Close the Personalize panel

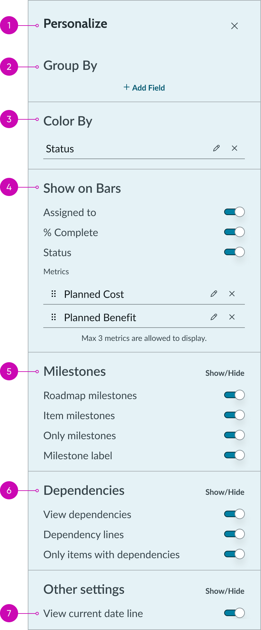click(x=235, y=26)
